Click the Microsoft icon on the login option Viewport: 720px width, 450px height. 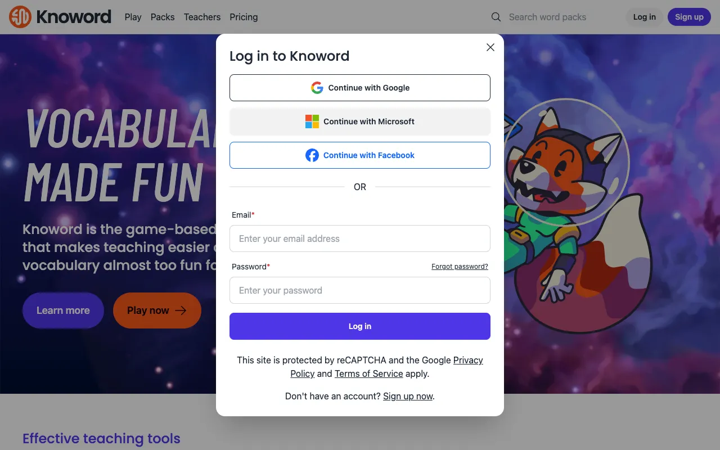point(312,121)
